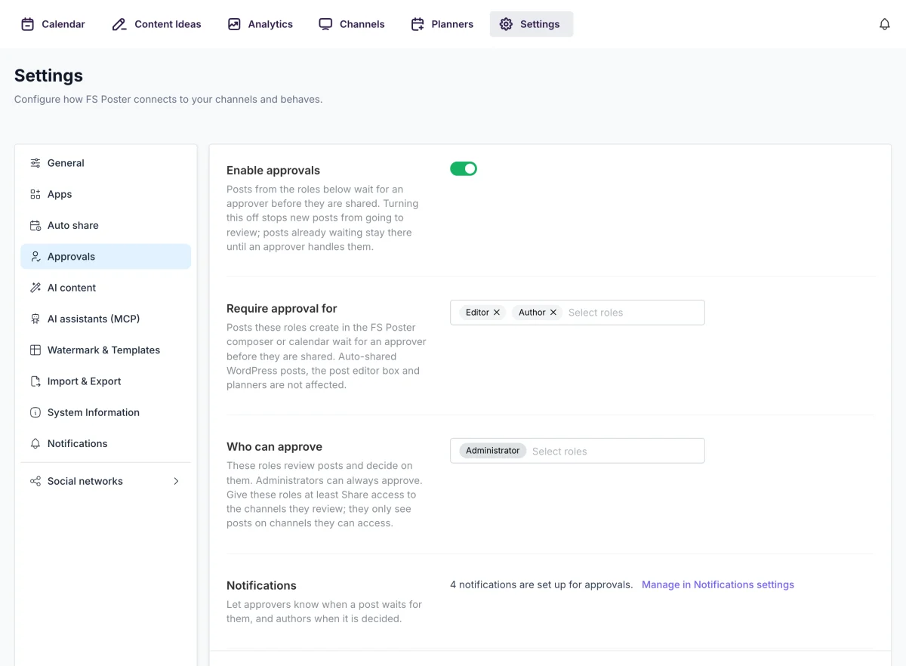Viewport: 906px width, 666px height.
Task: Select the Settings tab
Action: (x=532, y=24)
